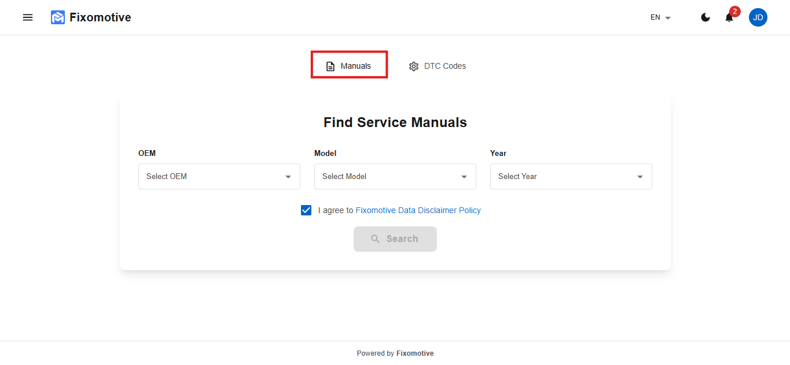Viewport: 790px width, 365px height.
Task: Expand the Select Year dropdown arrow
Action: point(640,177)
